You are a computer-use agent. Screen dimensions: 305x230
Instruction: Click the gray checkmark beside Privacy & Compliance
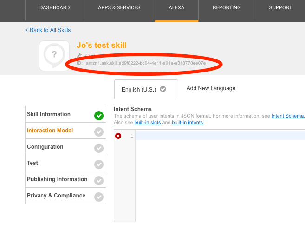tap(98, 197)
